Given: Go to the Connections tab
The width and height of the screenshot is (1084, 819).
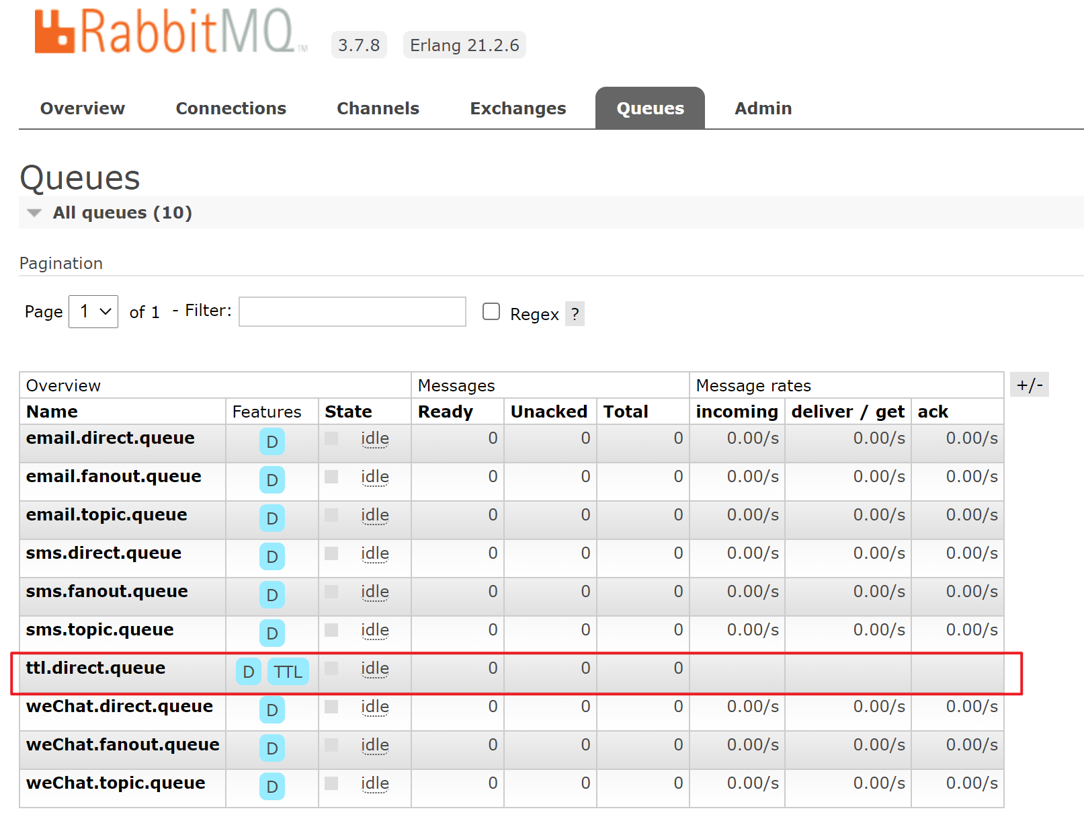Looking at the screenshot, I should pos(231,108).
